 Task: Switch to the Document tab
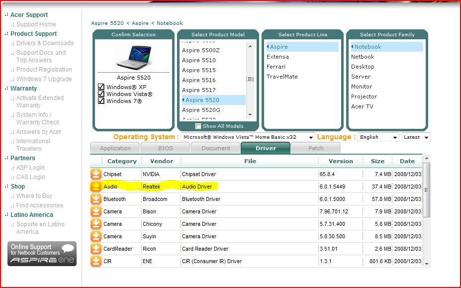[x=215, y=148]
